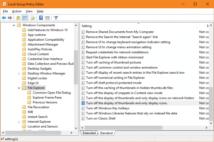The width and height of the screenshot is (214, 142).
Task: Click the Back arrow toolbar icon
Action: click(x=4, y=18)
